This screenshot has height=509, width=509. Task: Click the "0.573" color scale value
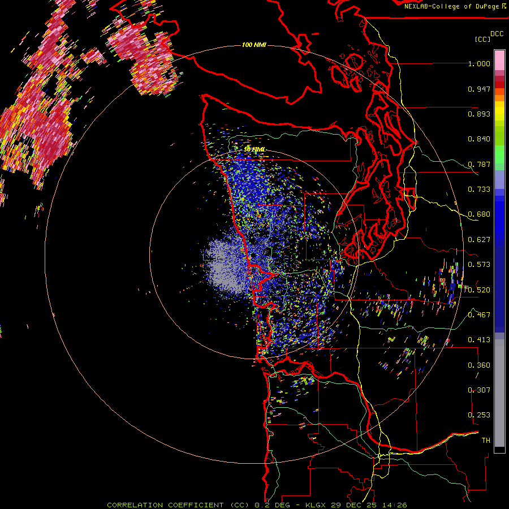[x=479, y=265]
